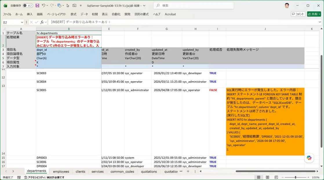324x180 pixels.
Task: Undo the last action
Action: click(43, 6)
